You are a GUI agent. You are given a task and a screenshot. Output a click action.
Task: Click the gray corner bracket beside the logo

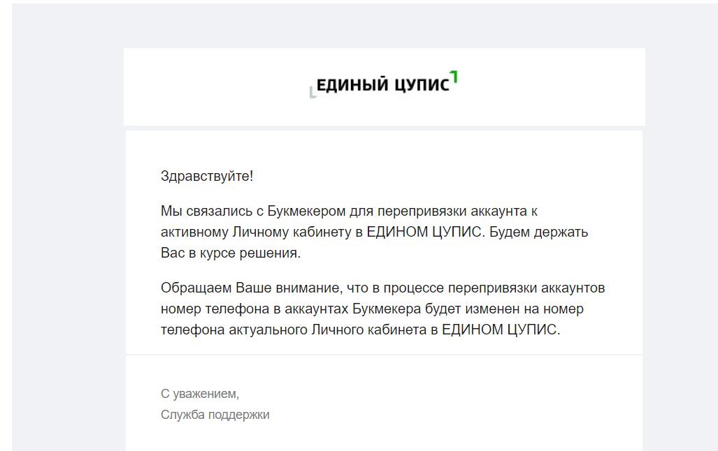coord(313,93)
